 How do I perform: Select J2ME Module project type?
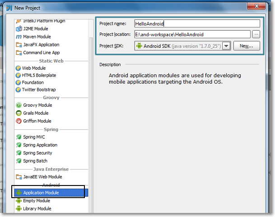36,29
